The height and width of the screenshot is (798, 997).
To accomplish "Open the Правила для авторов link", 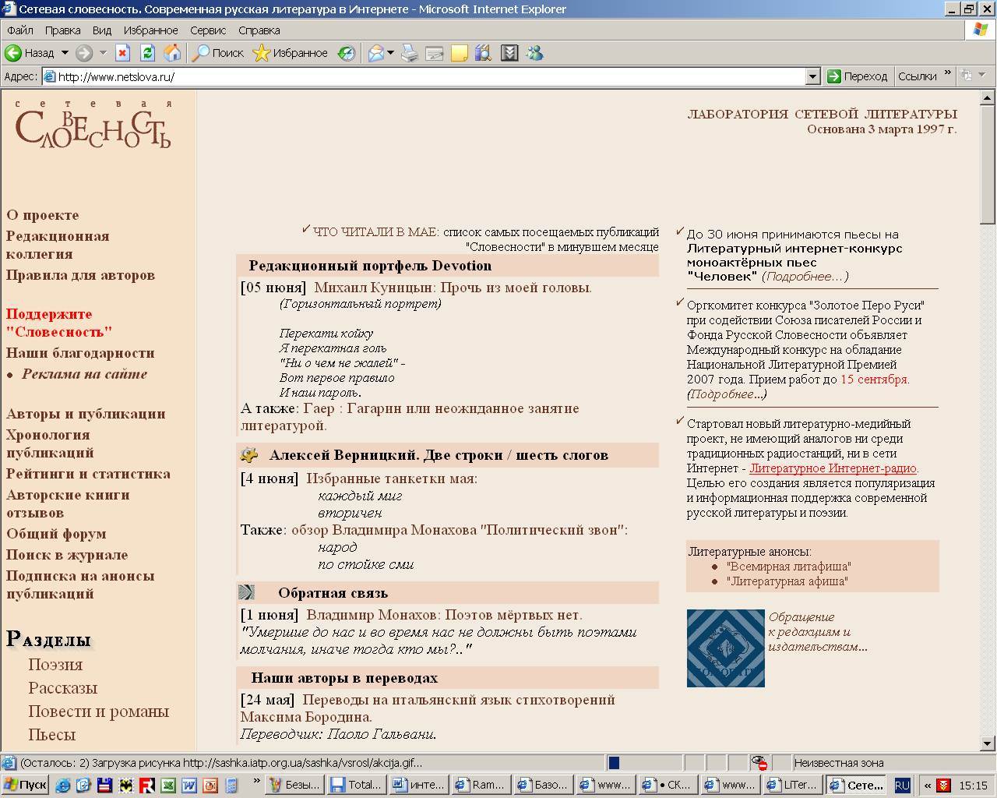I will (x=80, y=275).
